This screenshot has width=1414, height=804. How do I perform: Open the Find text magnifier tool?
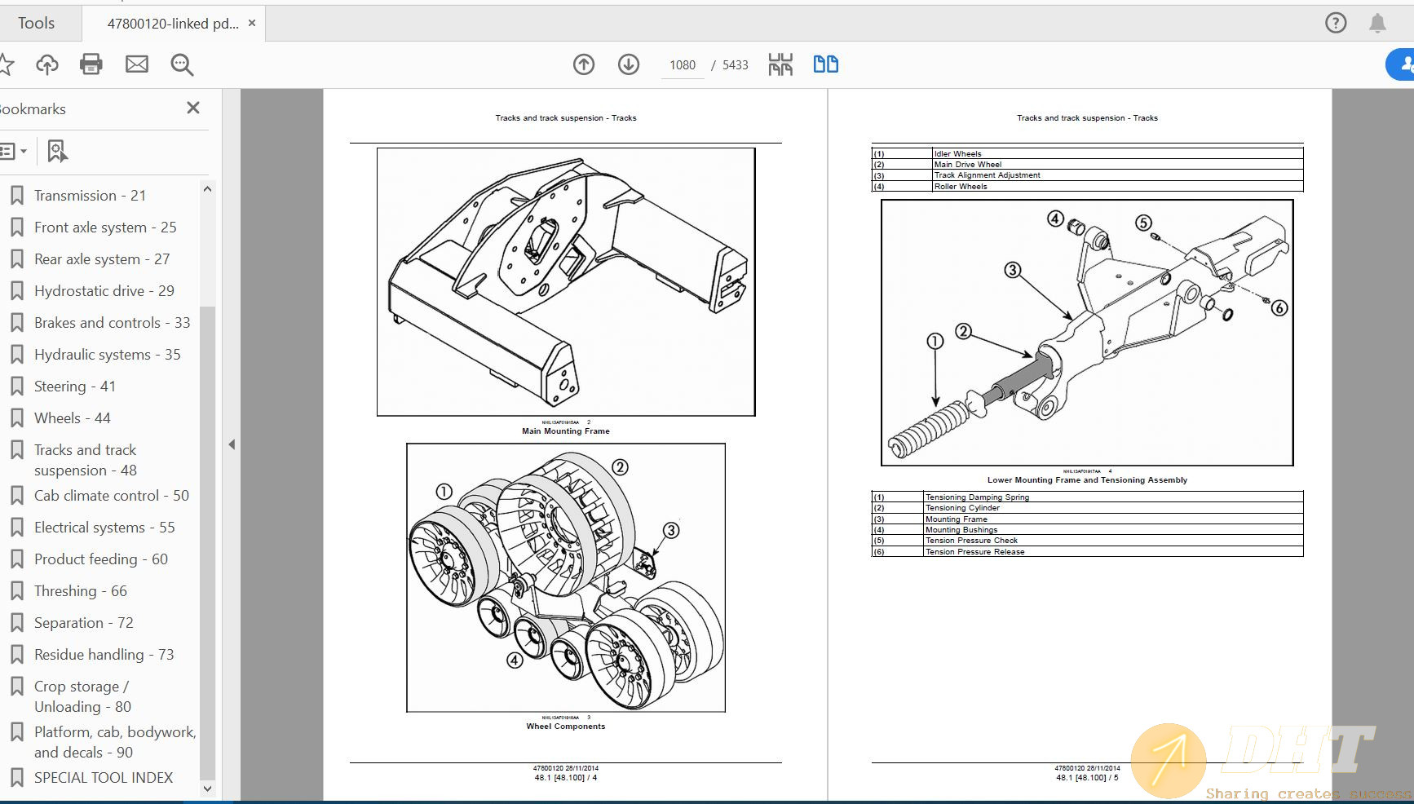pos(182,64)
